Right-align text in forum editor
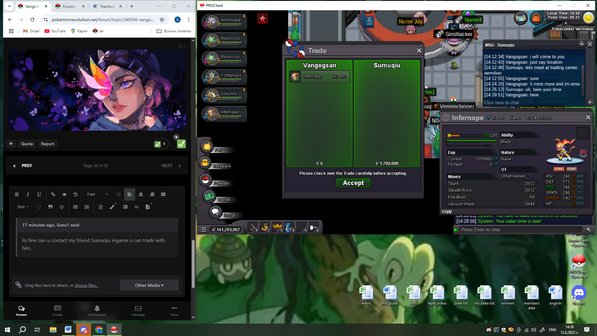Image resolution: width=597 pixels, height=336 pixels. point(152,194)
